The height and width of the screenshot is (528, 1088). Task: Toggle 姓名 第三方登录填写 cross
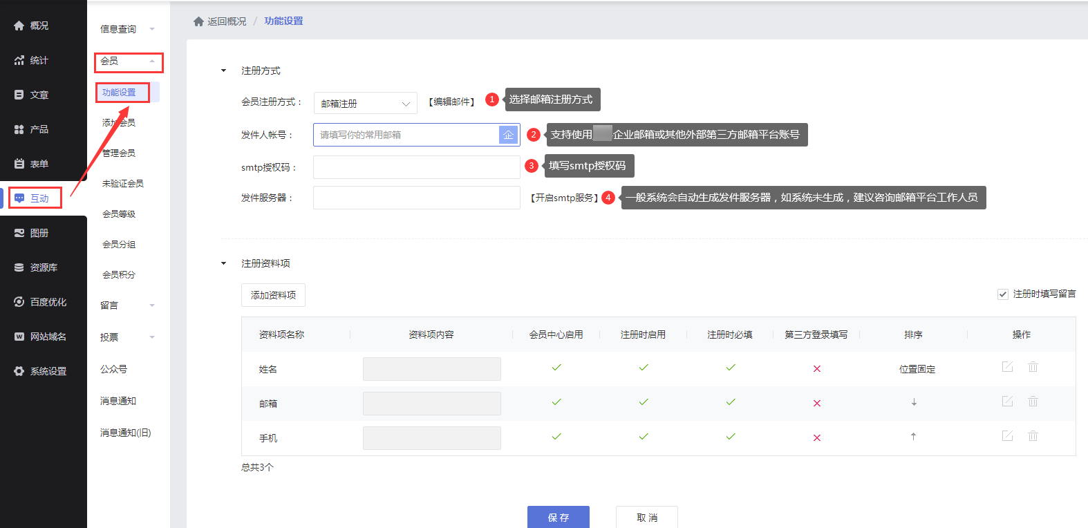[x=817, y=368]
